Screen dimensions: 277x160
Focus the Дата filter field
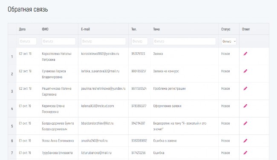pos(28,41)
